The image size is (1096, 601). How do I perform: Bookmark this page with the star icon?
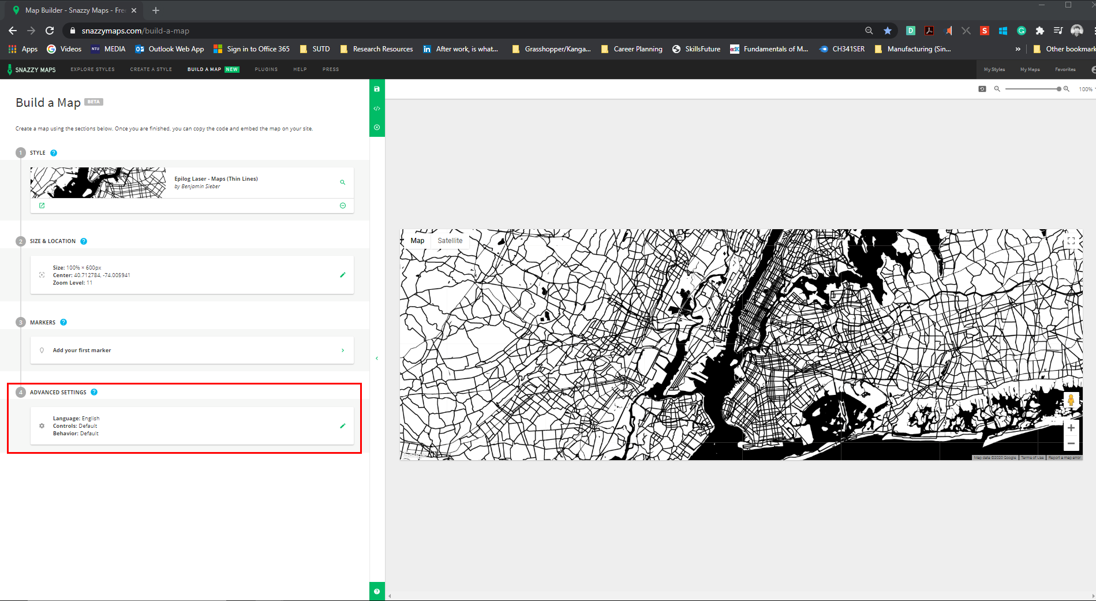pos(888,31)
